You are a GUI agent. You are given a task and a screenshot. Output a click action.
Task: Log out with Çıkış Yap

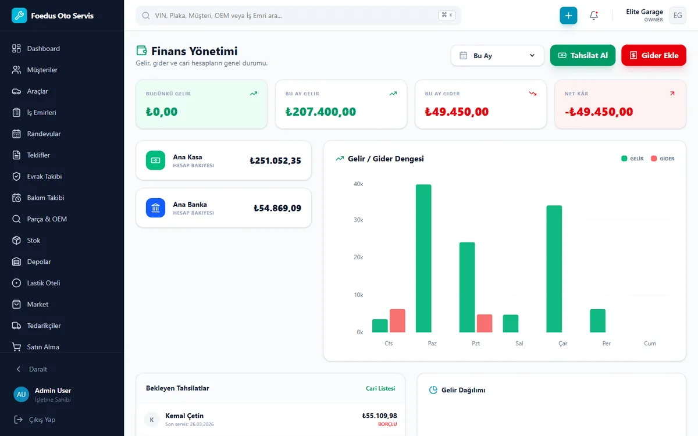62,420
